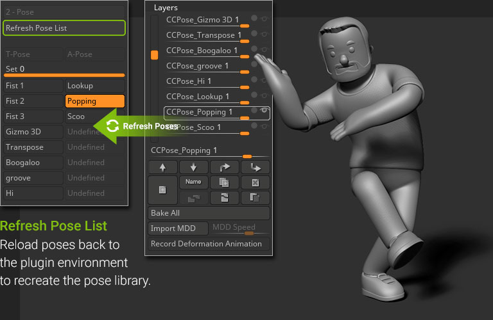Click the move layer up arrow icon
493x320 pixels.
163,168
